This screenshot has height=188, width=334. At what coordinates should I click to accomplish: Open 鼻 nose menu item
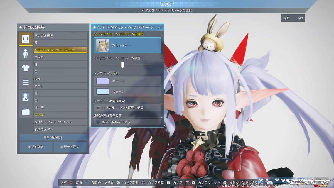coord(60,93)
